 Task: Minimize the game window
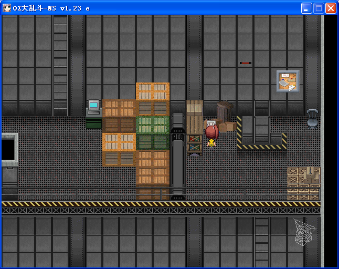click(x=306, y=8)
